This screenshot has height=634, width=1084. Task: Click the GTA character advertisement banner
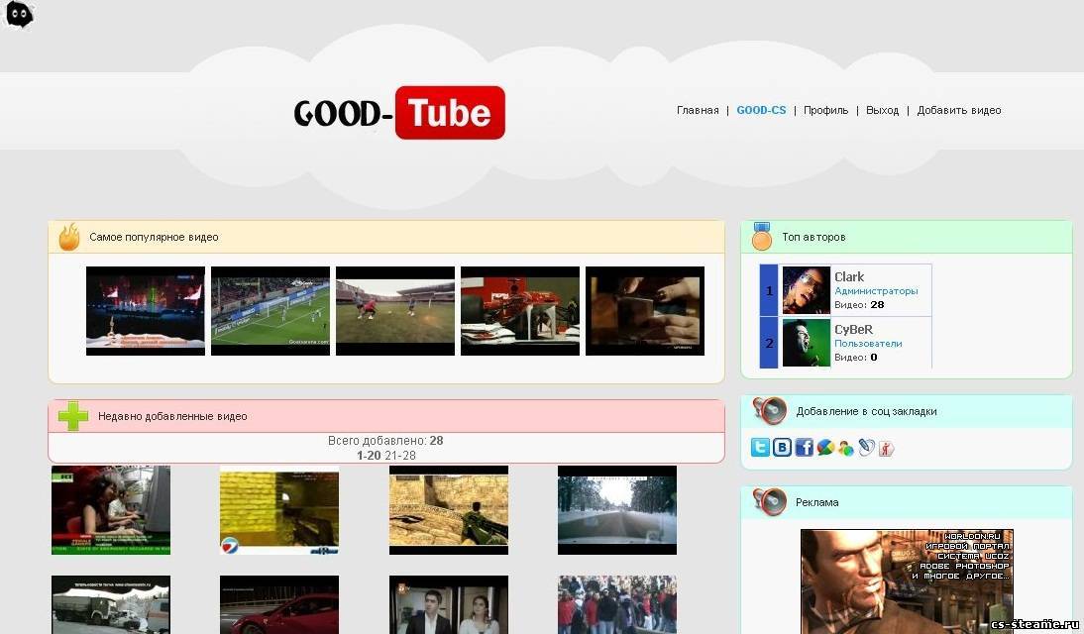907,581
